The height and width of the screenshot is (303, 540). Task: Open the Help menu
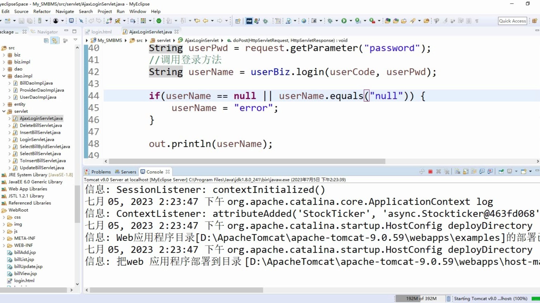tap(155, 11)
